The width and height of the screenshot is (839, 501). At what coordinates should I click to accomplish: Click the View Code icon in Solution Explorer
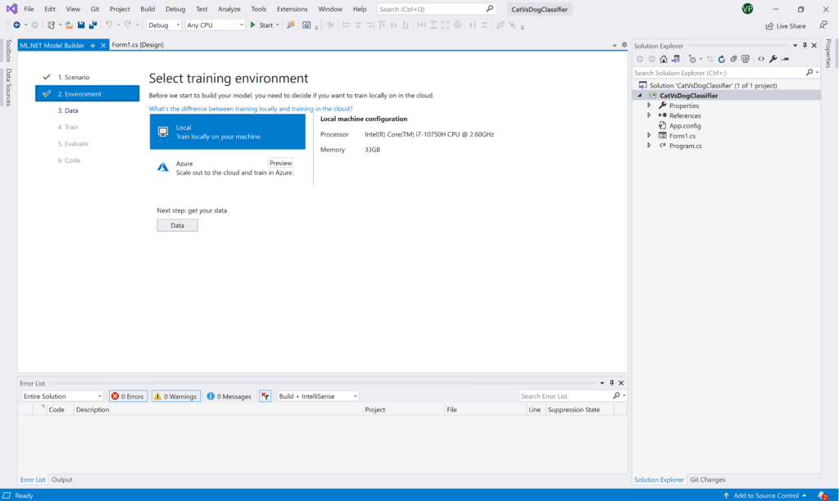pyautogui.click(x=761, y=58)
